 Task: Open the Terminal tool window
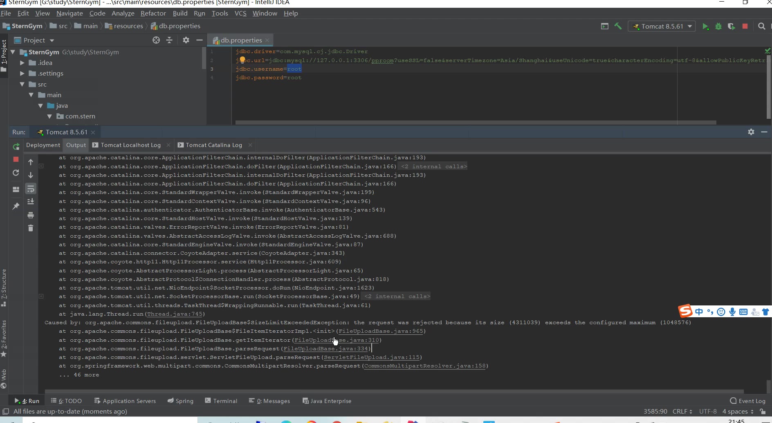point(221,401)
